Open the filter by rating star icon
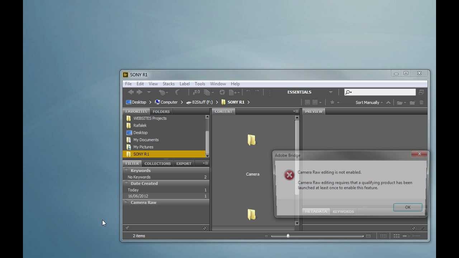This screenshot has height=258, width=459. (x=334, y=102)
